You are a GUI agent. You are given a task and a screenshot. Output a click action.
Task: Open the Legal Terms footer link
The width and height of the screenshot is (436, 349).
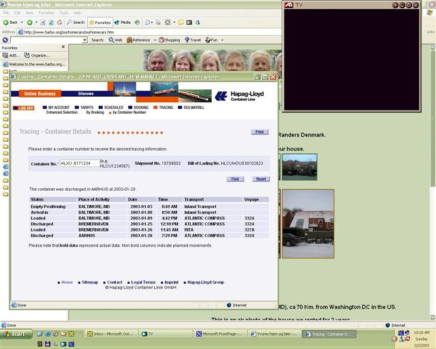(143, 282)
